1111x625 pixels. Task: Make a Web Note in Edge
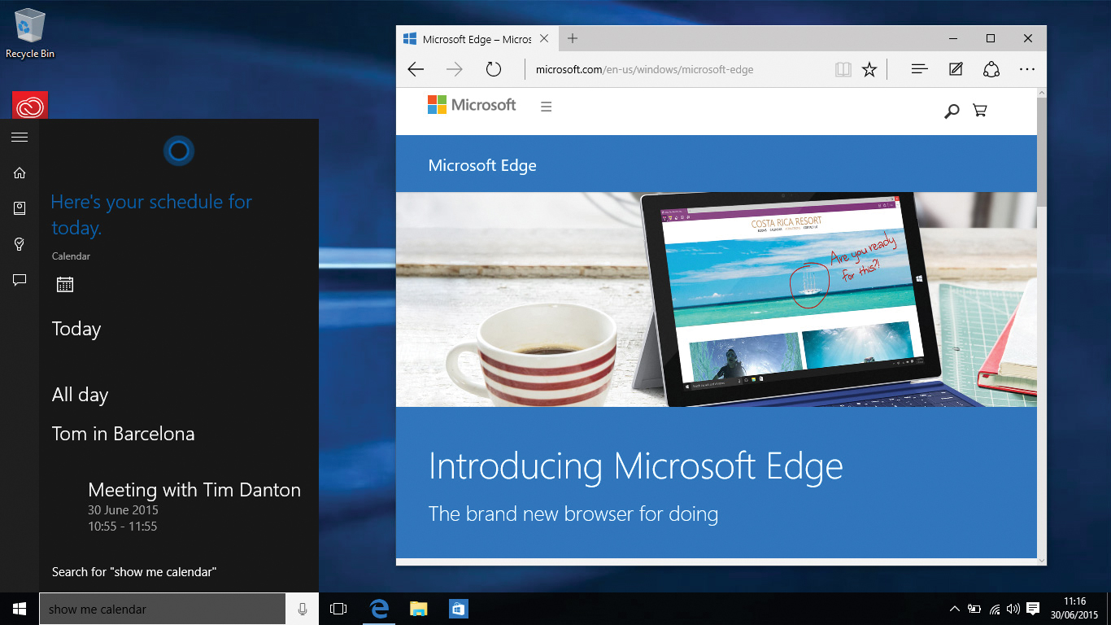tap(956, 69)
